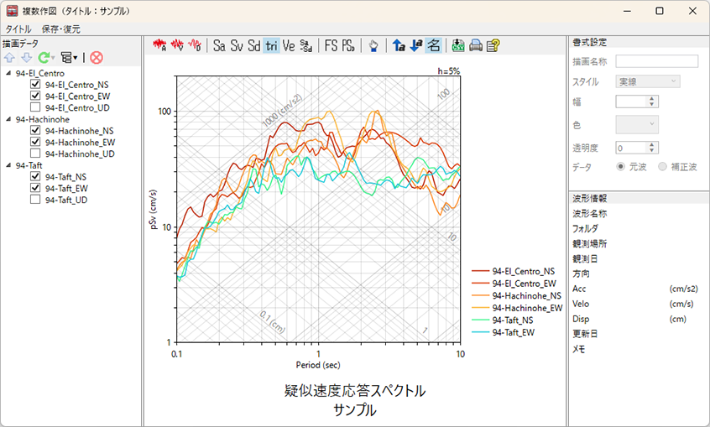The width and height of the screenshot is (710, 427).
Task: Export data to CSV
Action: click(458, 46)
